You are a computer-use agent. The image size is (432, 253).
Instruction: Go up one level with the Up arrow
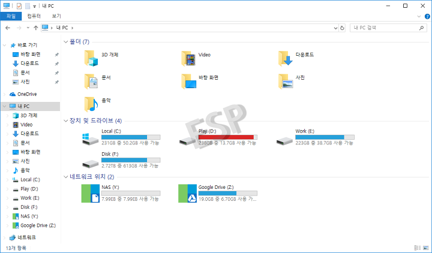click(x=36, y=28)
